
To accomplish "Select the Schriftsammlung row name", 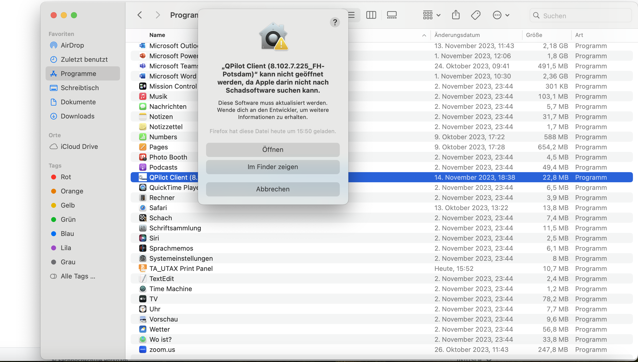I will pyautogui.click(x=175, y=228).
